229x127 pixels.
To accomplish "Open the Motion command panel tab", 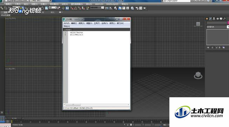I will (217, 19).
